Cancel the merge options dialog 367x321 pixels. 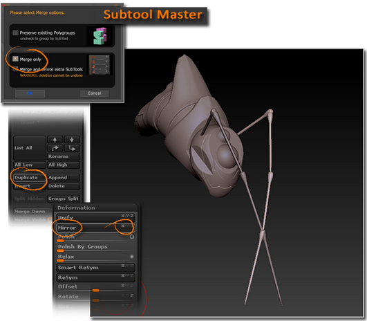(94, 93)
